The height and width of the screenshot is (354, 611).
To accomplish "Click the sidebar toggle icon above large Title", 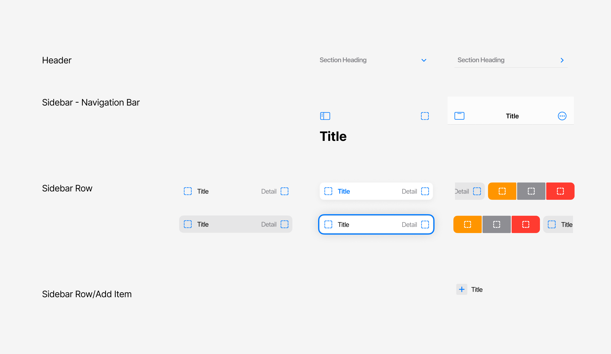I will click(325, 116).
